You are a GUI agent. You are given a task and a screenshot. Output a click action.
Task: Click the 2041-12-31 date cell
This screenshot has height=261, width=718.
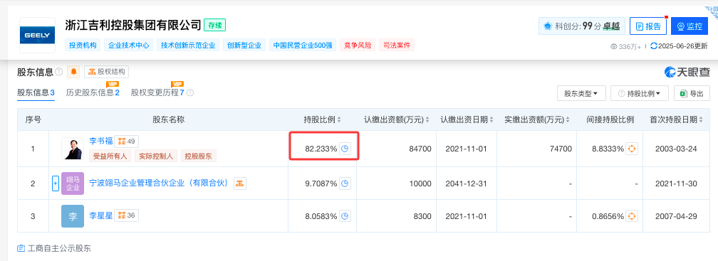tap(466, 183)
